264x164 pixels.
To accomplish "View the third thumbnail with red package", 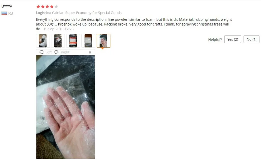I will (73, 41).
